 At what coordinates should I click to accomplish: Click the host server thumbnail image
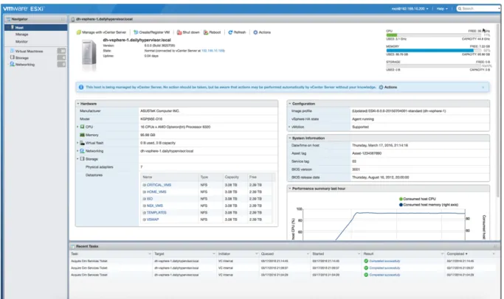89,54
